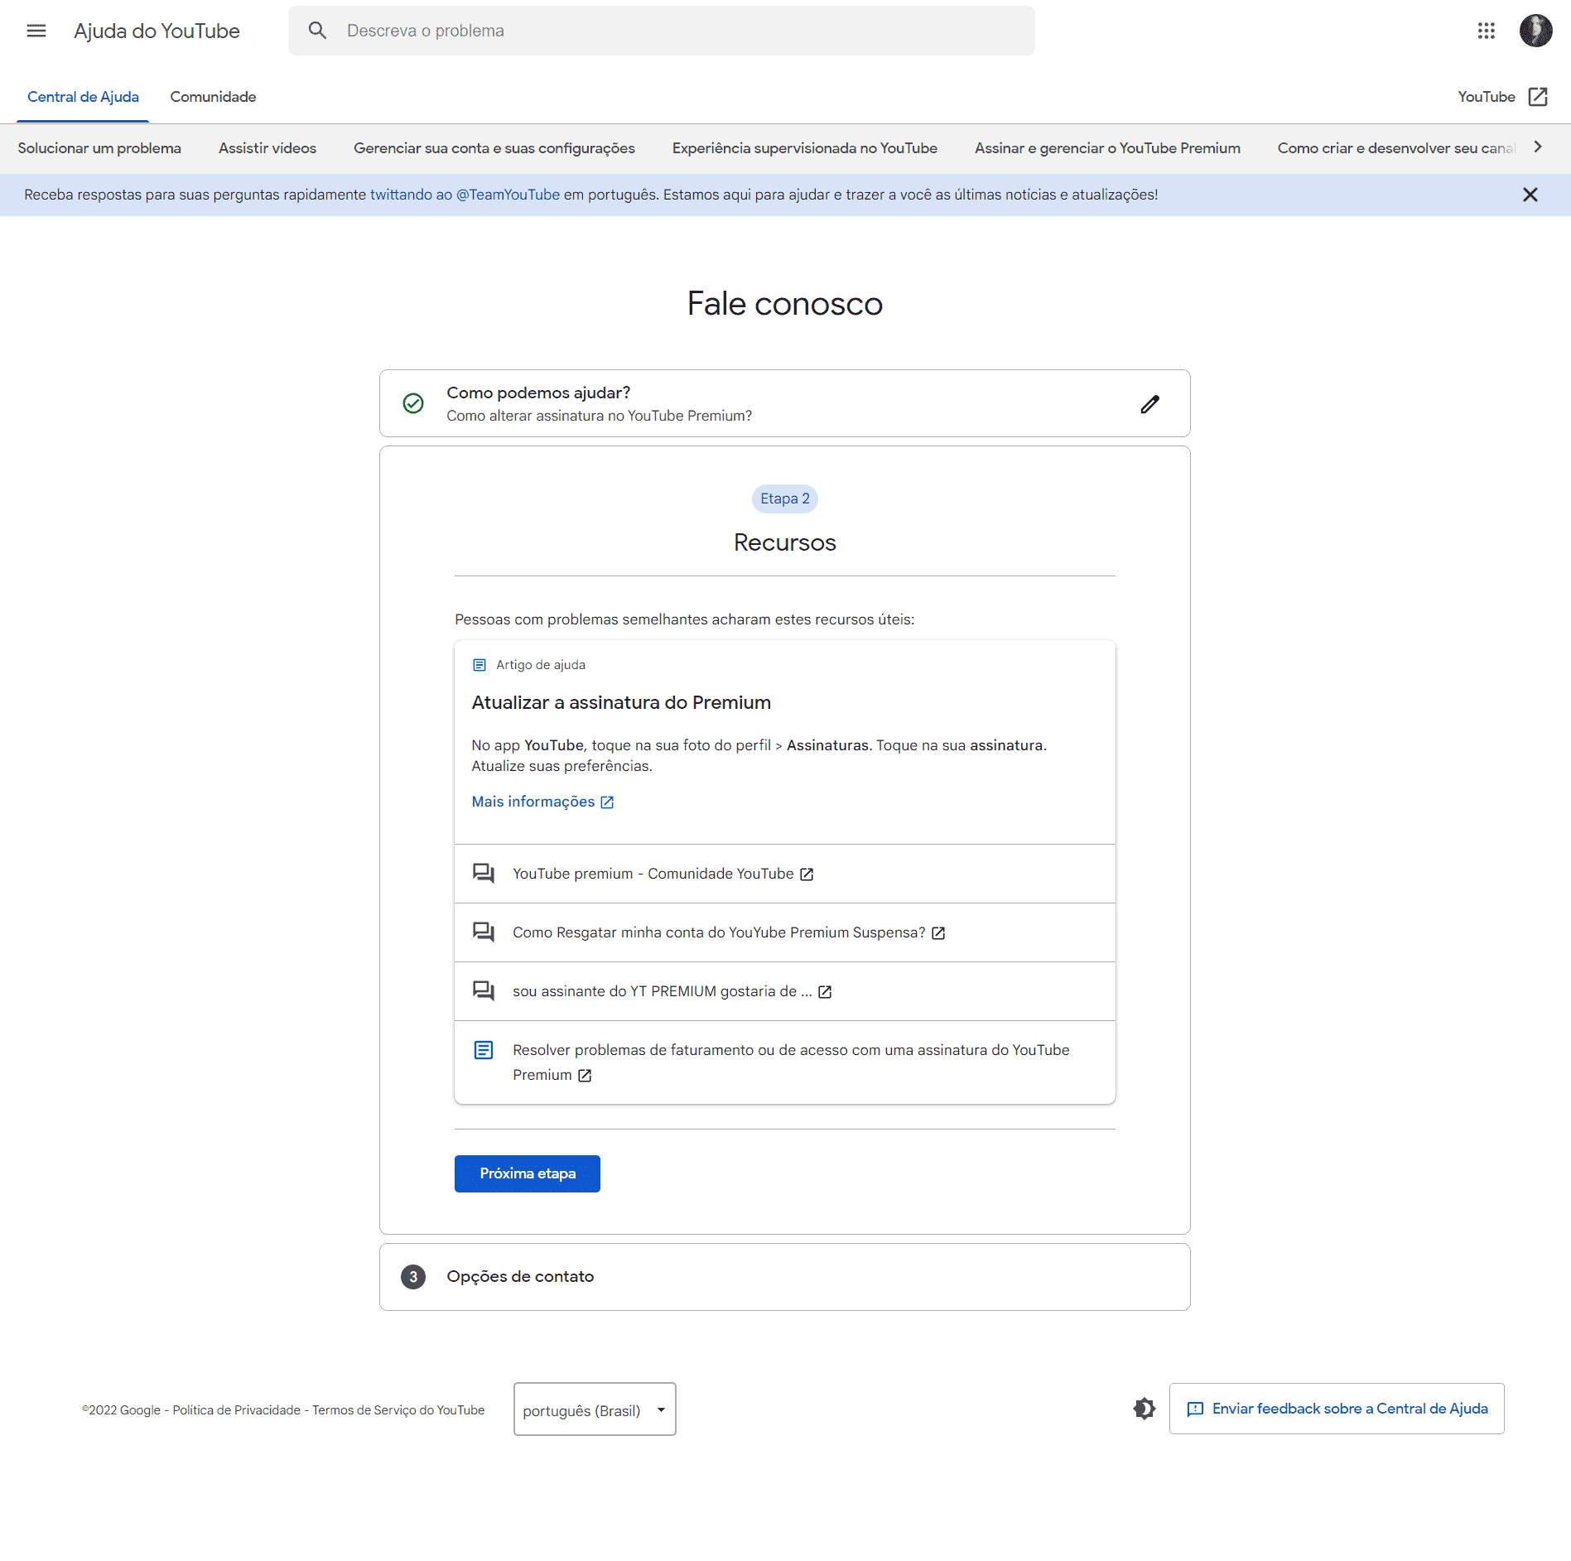This screenshot has width=1571, height=1561.
Task: Edit the question with pencil icon
Action: tap(1149, 404)
